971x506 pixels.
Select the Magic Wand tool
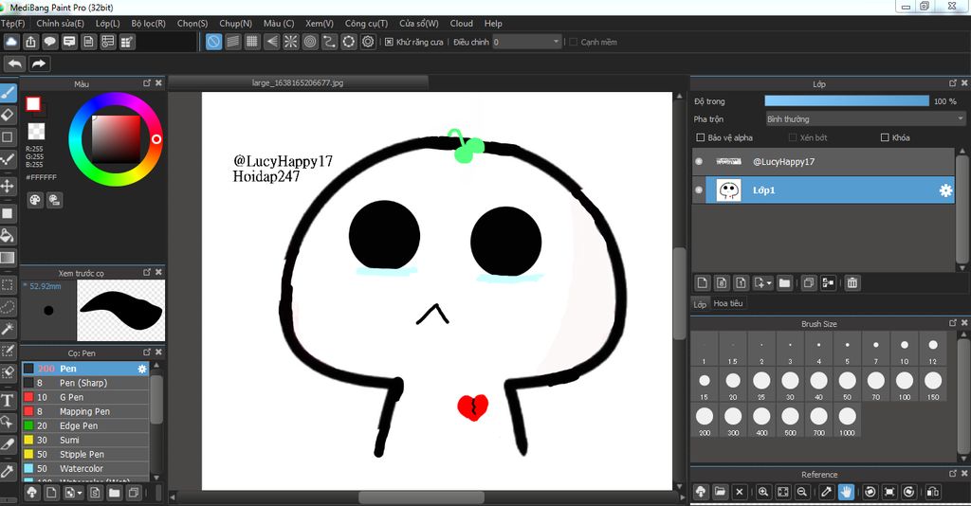pyautogui.click(x=8, y=329)
